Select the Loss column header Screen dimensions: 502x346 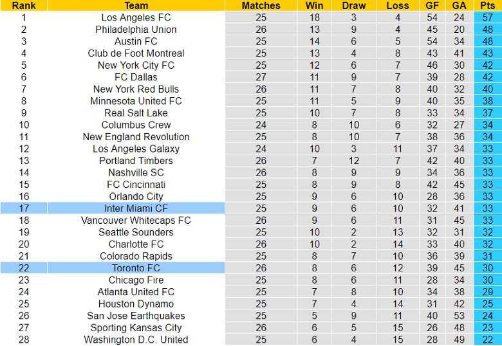pos(398,5)
